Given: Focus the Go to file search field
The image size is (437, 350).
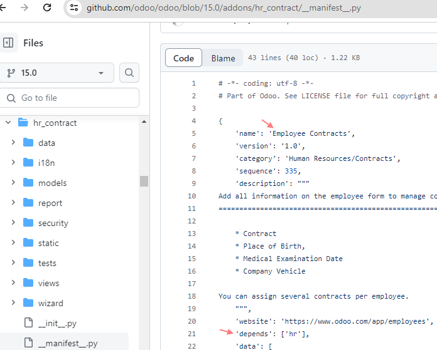Looking at the screenshot, I should point(69,98).
